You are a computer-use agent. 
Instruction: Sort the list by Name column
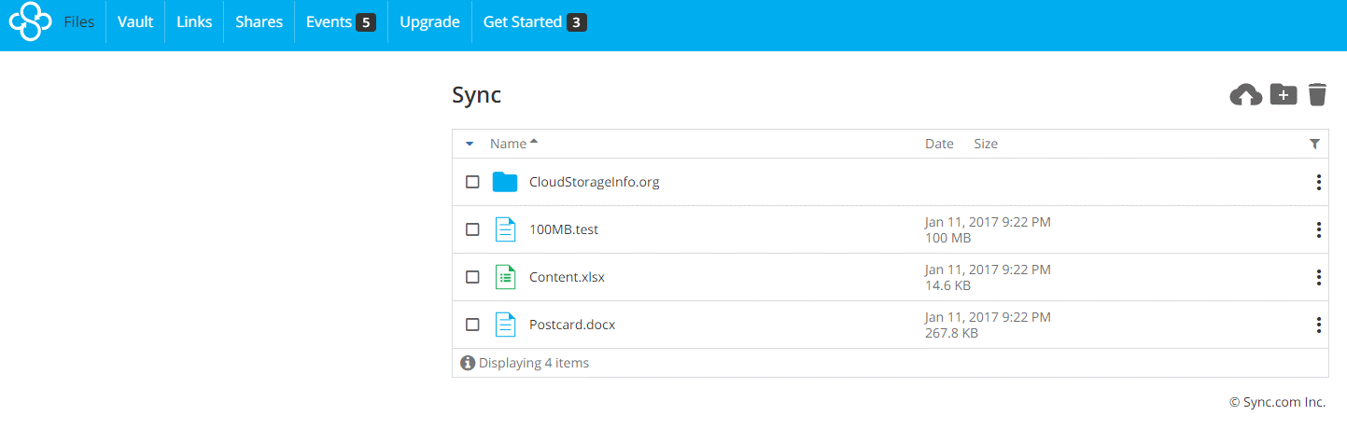click(509, 144)
